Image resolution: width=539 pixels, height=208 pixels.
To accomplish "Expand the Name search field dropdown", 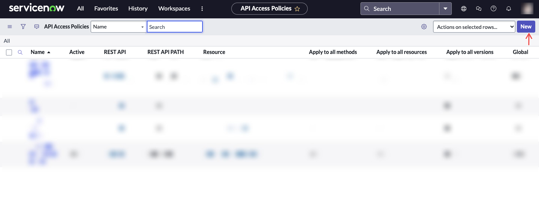I will click(x=118, y=27).
